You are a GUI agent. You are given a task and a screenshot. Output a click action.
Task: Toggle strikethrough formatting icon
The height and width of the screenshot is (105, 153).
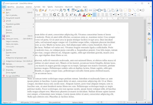(67, 15)
